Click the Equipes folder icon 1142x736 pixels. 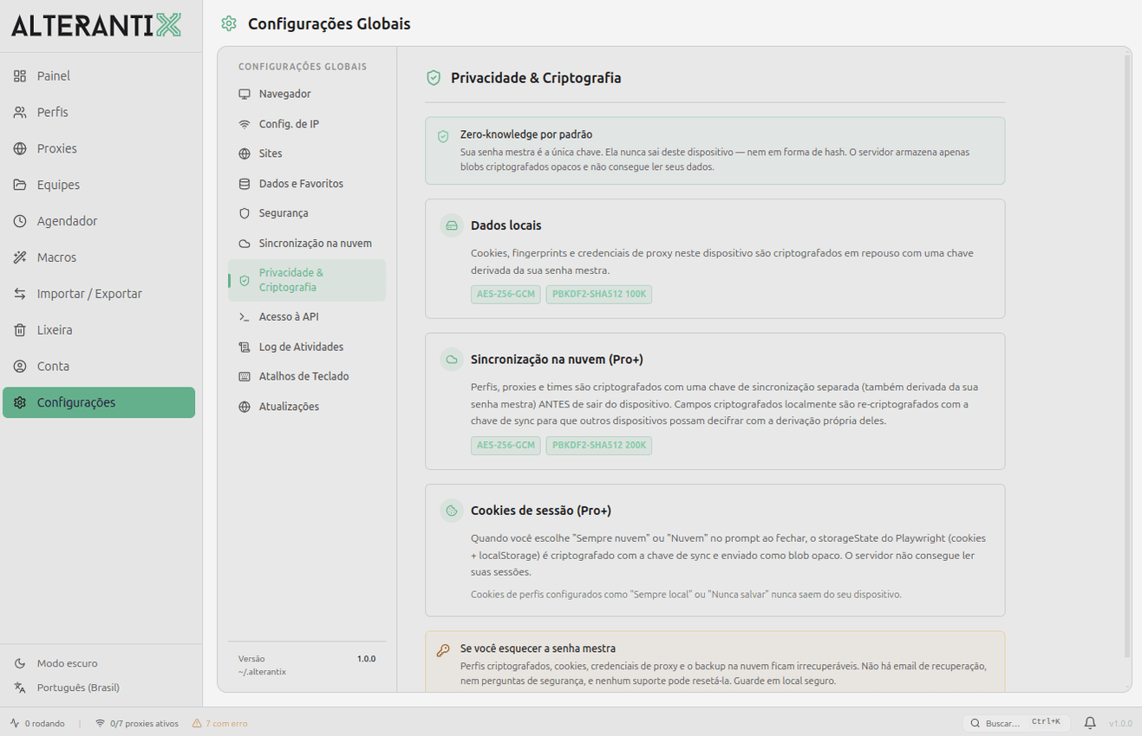[x=20, y=185]
